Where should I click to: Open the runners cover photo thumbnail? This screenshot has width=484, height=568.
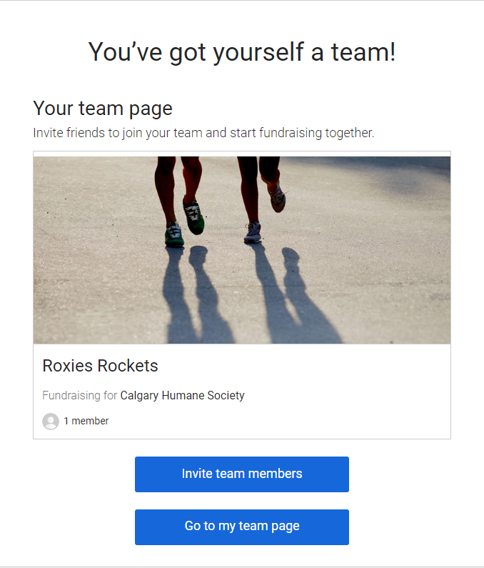pos(242,250)
